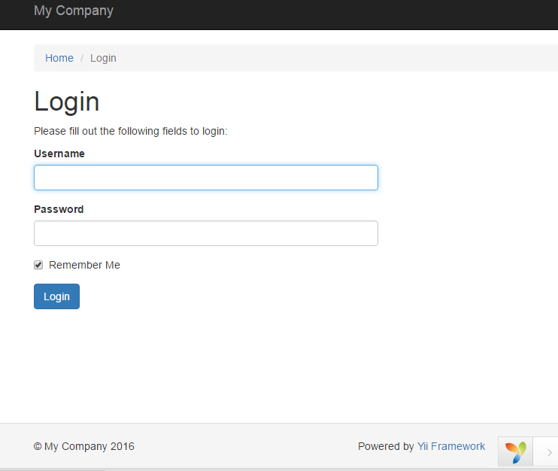This screenshot has width=558, height=471.
Task: Select the Username field label
Action: [59, 153]
